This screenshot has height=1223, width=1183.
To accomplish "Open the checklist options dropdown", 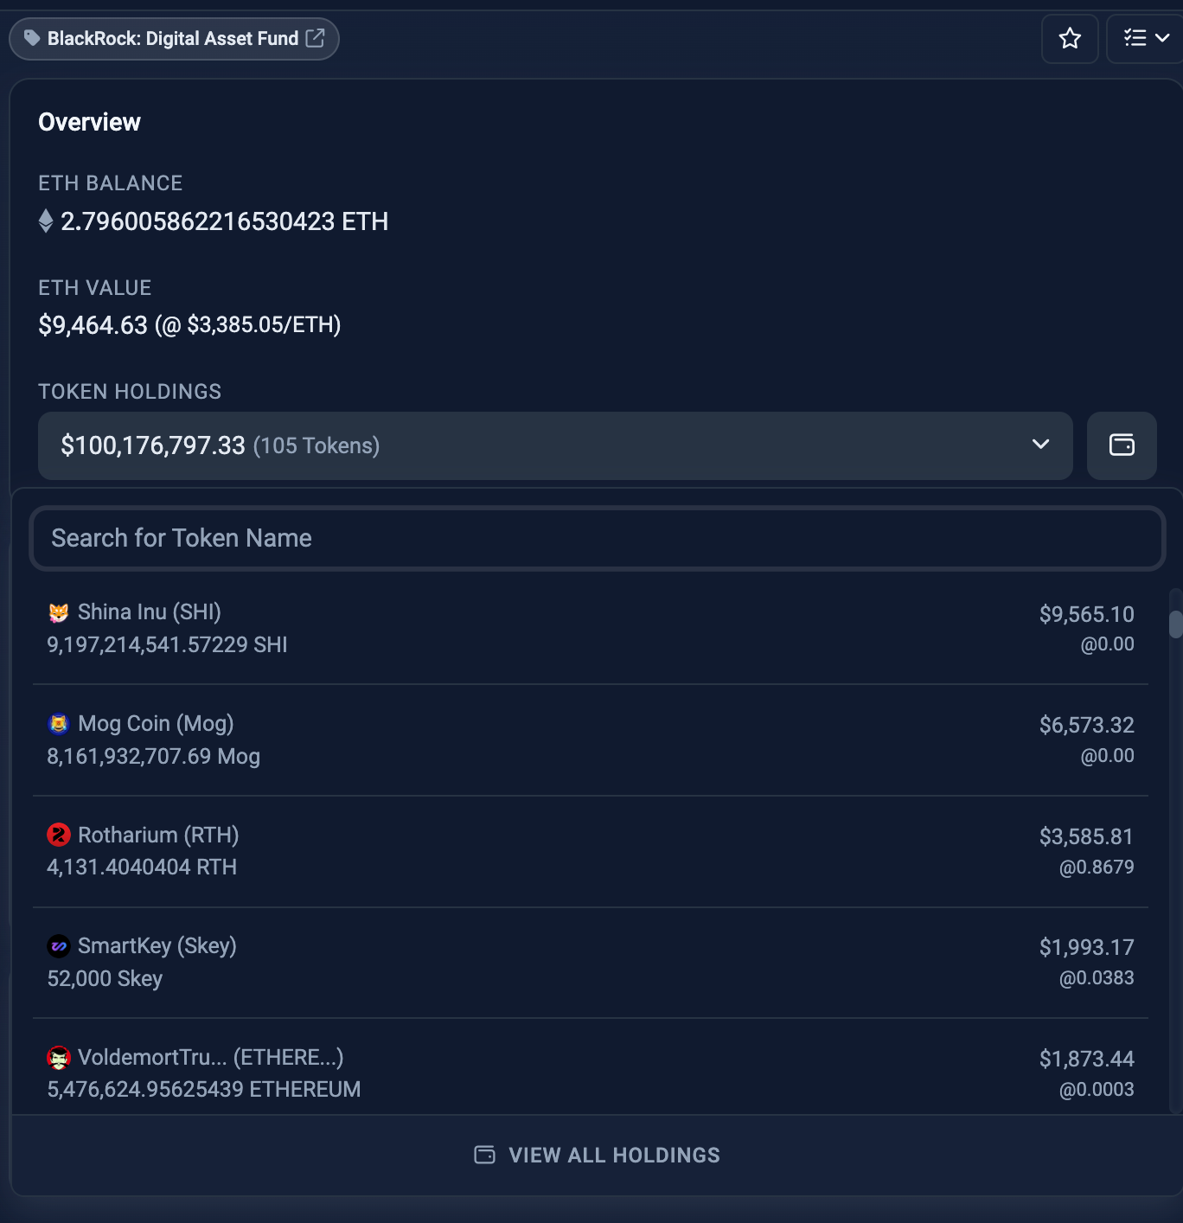I will [x=1146, y=38].
